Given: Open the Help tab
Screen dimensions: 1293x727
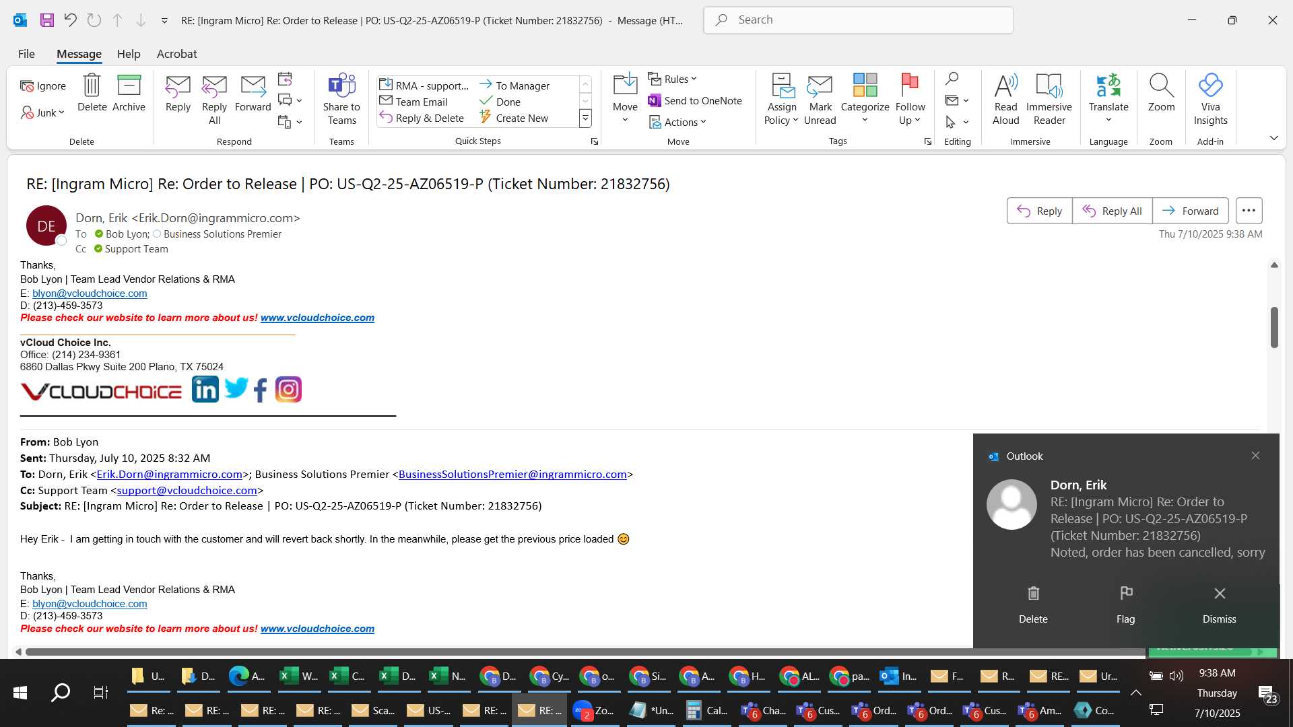Looking at the screenshot, I should click(129, 54).
